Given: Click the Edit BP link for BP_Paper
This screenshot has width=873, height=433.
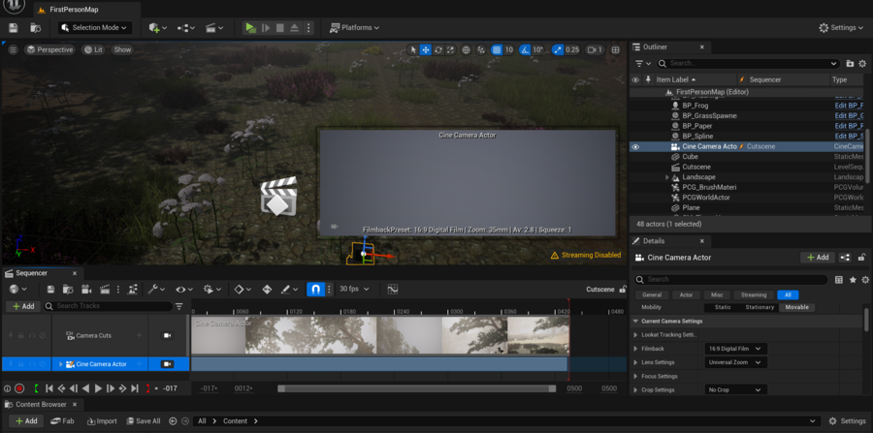Looking at the screenshot, I should point(849,126).
